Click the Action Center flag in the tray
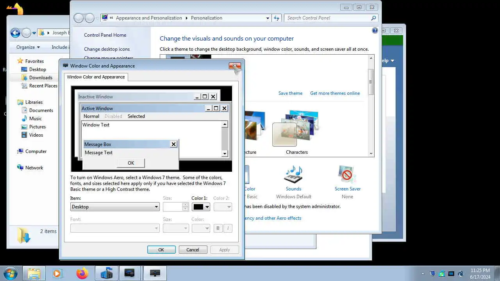The image size is (500, 281). point(432,274)
